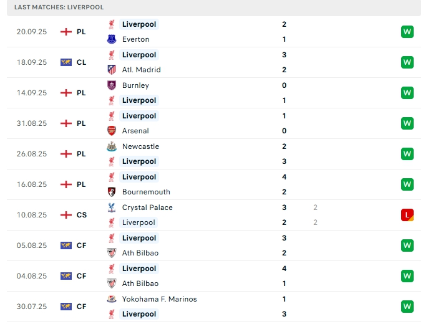
Task: Open the Yokohama F. Marinos team link
Action: point(159,299)
